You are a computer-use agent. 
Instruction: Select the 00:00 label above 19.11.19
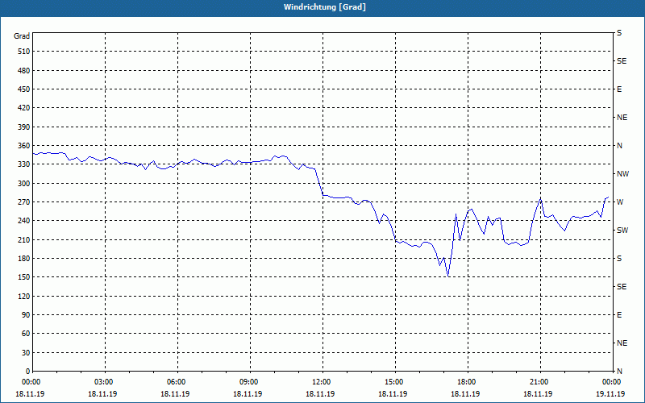[611, 382]
